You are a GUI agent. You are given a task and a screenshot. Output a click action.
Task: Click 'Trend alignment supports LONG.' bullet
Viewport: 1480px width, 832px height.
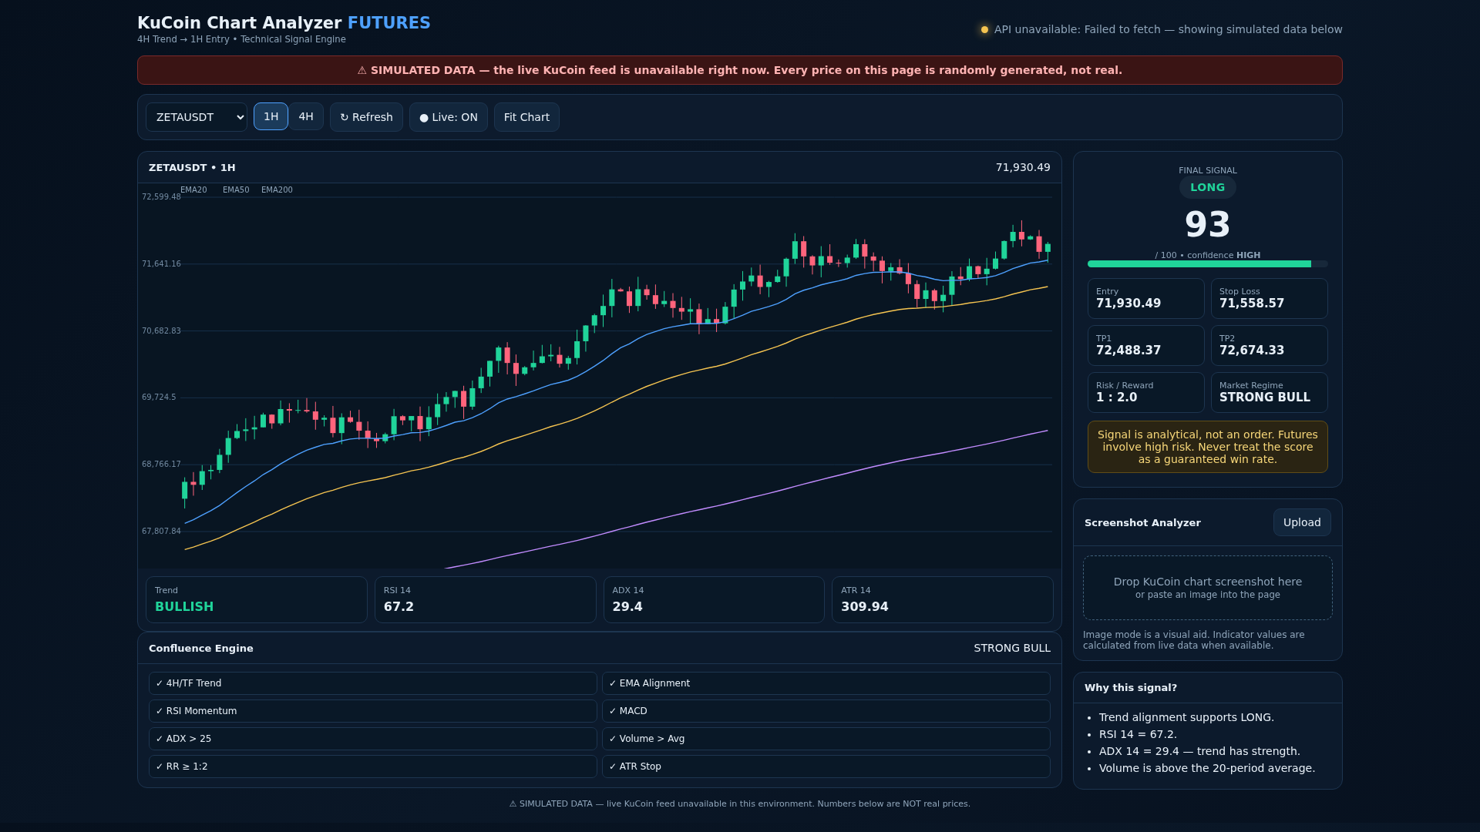click(x=1186, y=717)
